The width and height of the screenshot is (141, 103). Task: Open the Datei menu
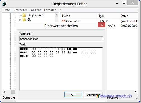7,10
